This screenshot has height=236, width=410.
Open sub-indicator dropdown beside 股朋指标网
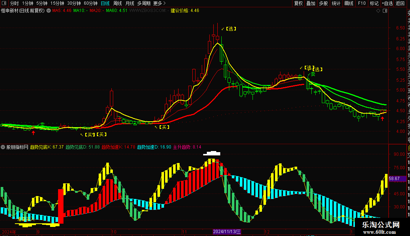3,147
